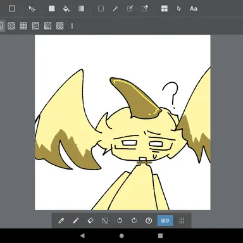Open the dotted grid shortcut menu

[x=182, y=221]
